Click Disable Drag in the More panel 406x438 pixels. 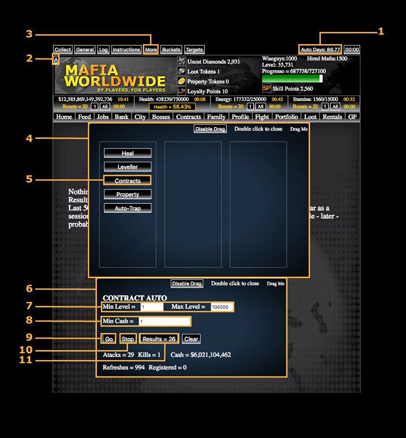click(x=210, y=129)
